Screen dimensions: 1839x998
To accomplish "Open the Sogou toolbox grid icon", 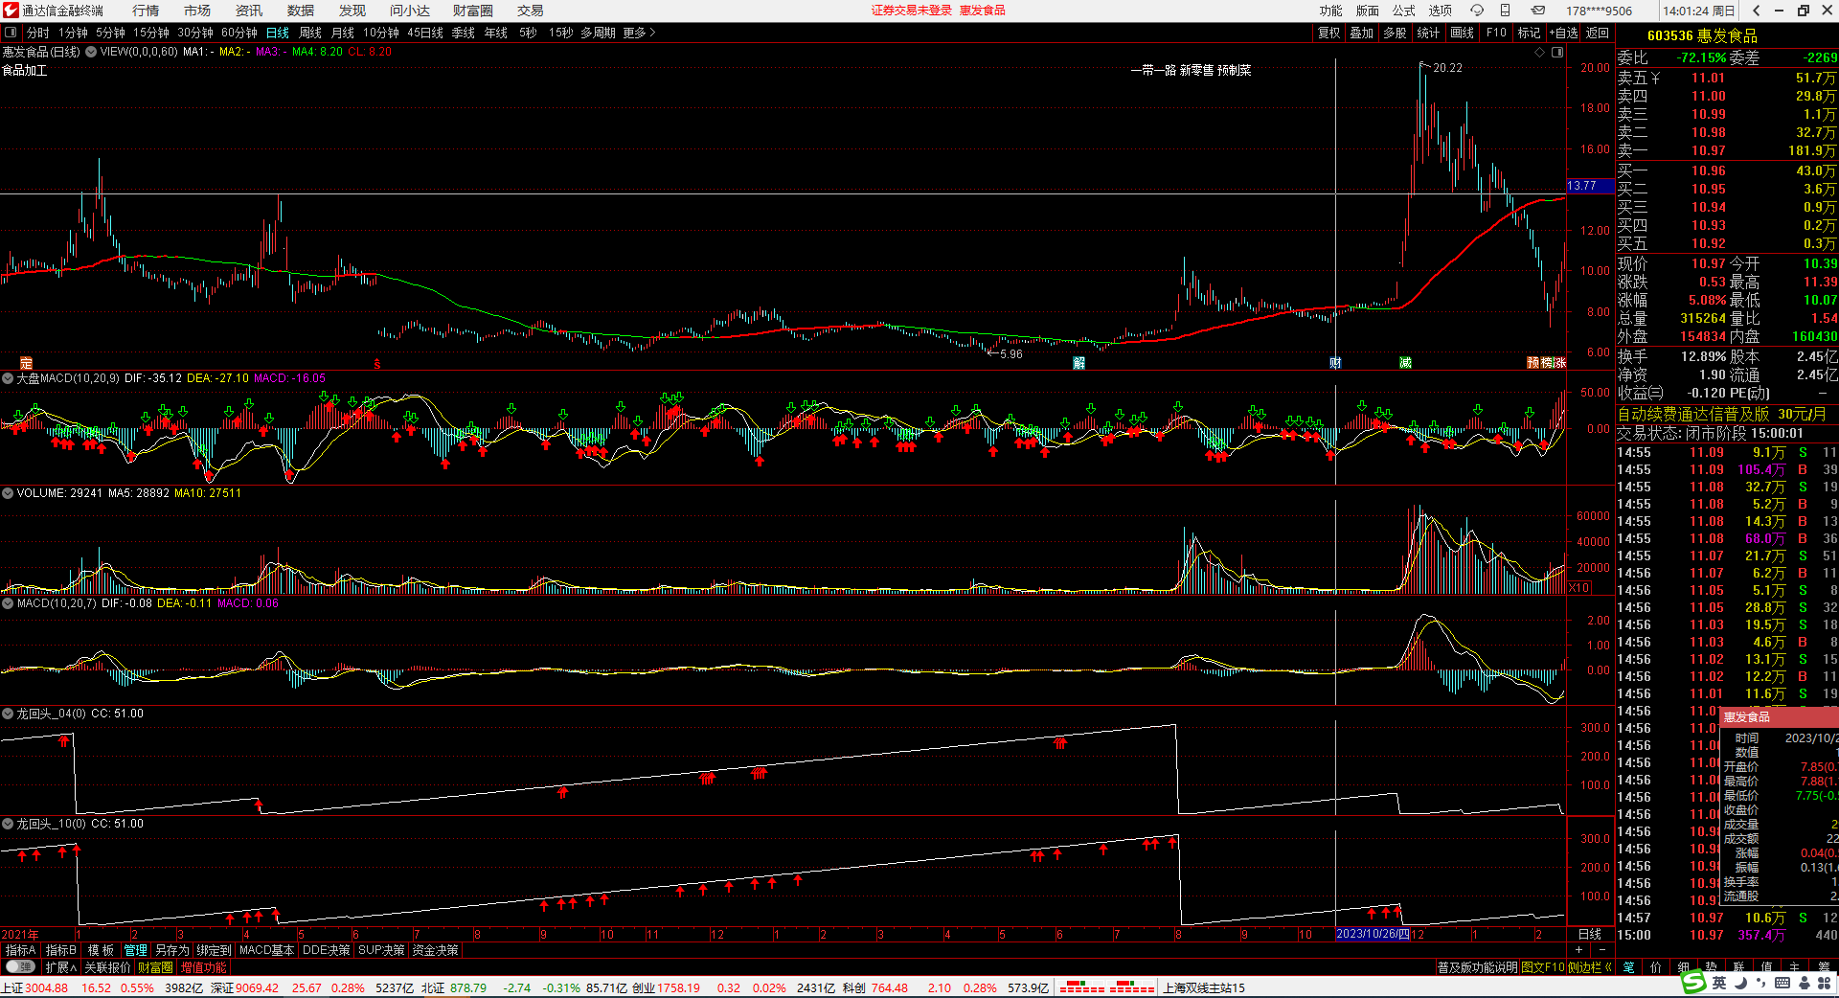I will [x=1823, y=983].
